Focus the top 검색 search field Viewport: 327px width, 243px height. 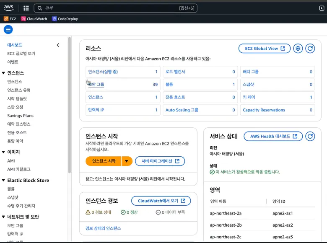pyautogui.click(x=116, y=8)
